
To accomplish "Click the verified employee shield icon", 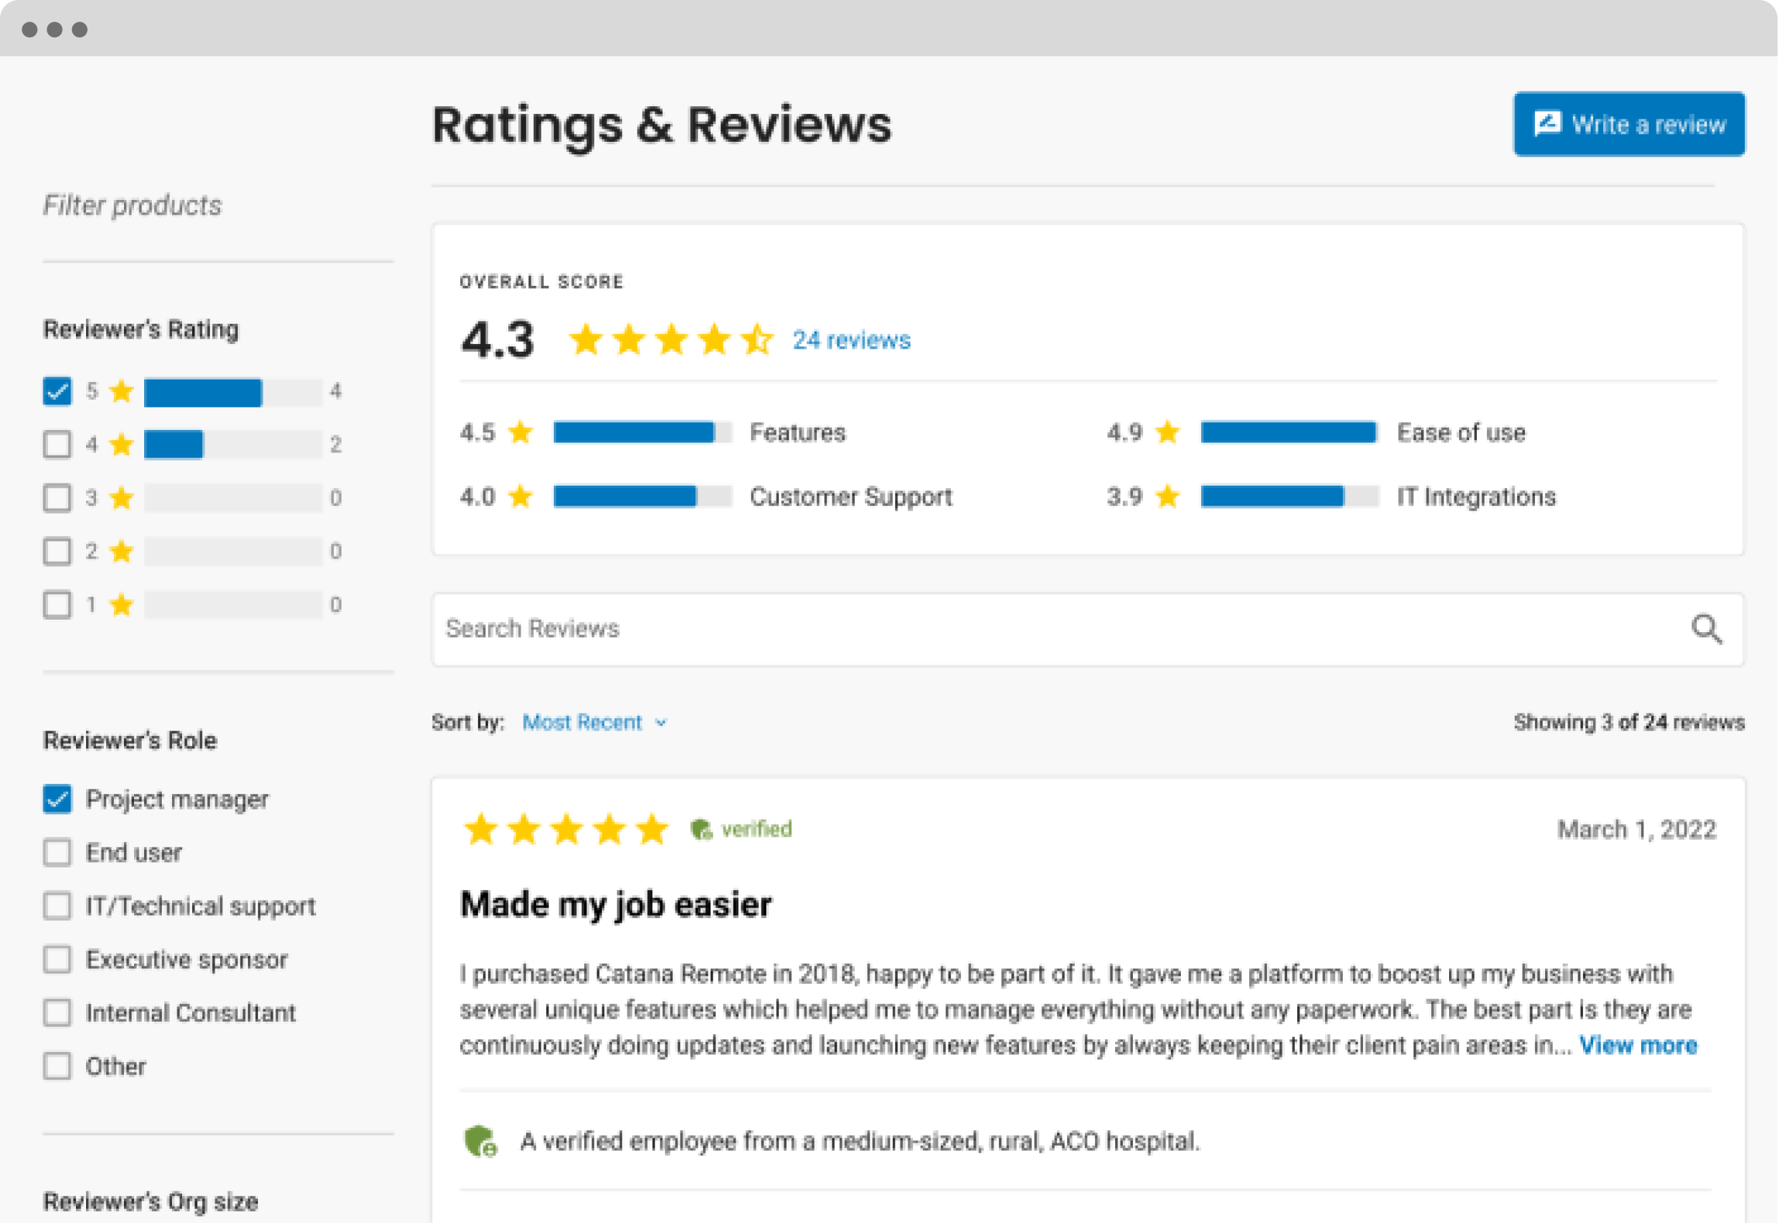I will 480,1141.
